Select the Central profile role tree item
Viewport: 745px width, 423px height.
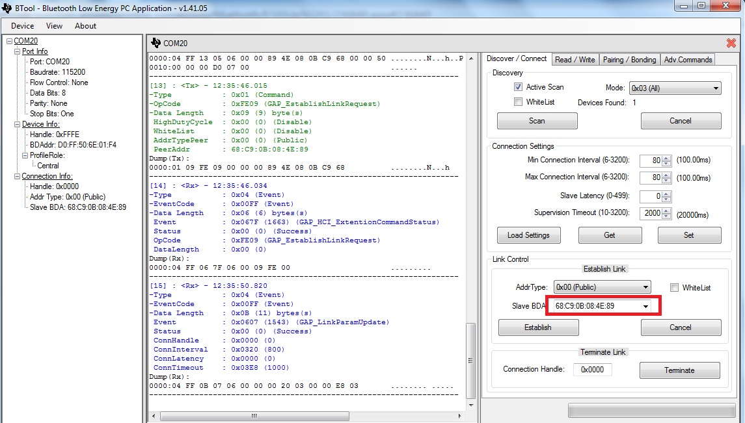click(48, 166)
